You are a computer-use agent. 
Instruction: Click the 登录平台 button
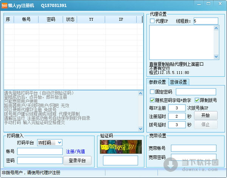79,161
